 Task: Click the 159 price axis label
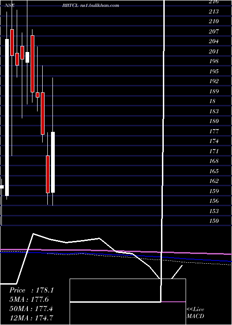click(214, 191)
